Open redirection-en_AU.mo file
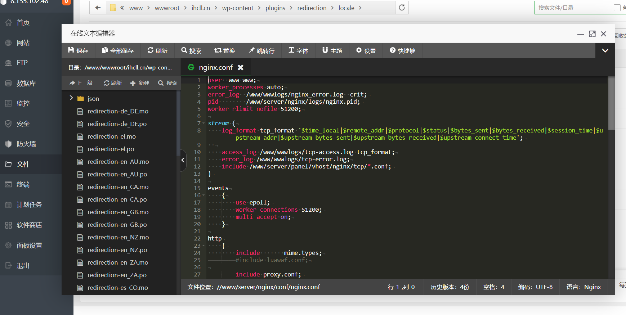The height and width of the screenshot is (315, 626). pos(118,162)
